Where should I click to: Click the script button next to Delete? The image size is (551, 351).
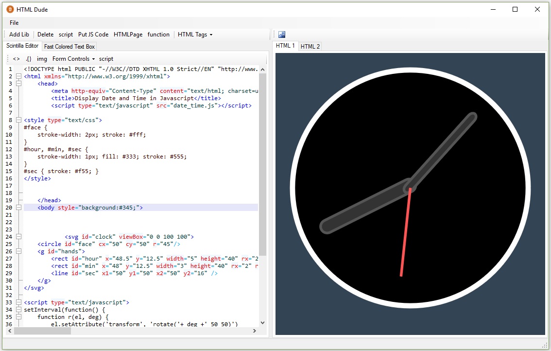pos(66,35)
